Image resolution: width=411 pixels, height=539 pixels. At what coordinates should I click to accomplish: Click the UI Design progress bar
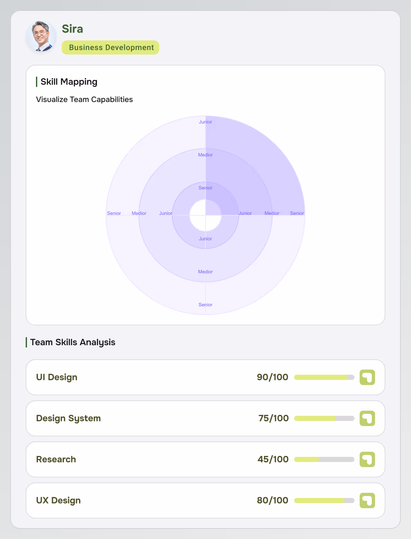[x=324, y=377]
